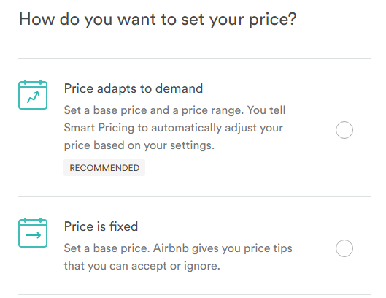This screenshot has height=298, width=386.
Task: Click the How do you want to set your price heading
Action: coord(158,20)
